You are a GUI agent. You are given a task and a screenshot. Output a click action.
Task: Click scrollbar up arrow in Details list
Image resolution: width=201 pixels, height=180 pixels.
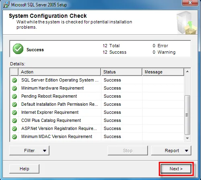click(187, 71)
